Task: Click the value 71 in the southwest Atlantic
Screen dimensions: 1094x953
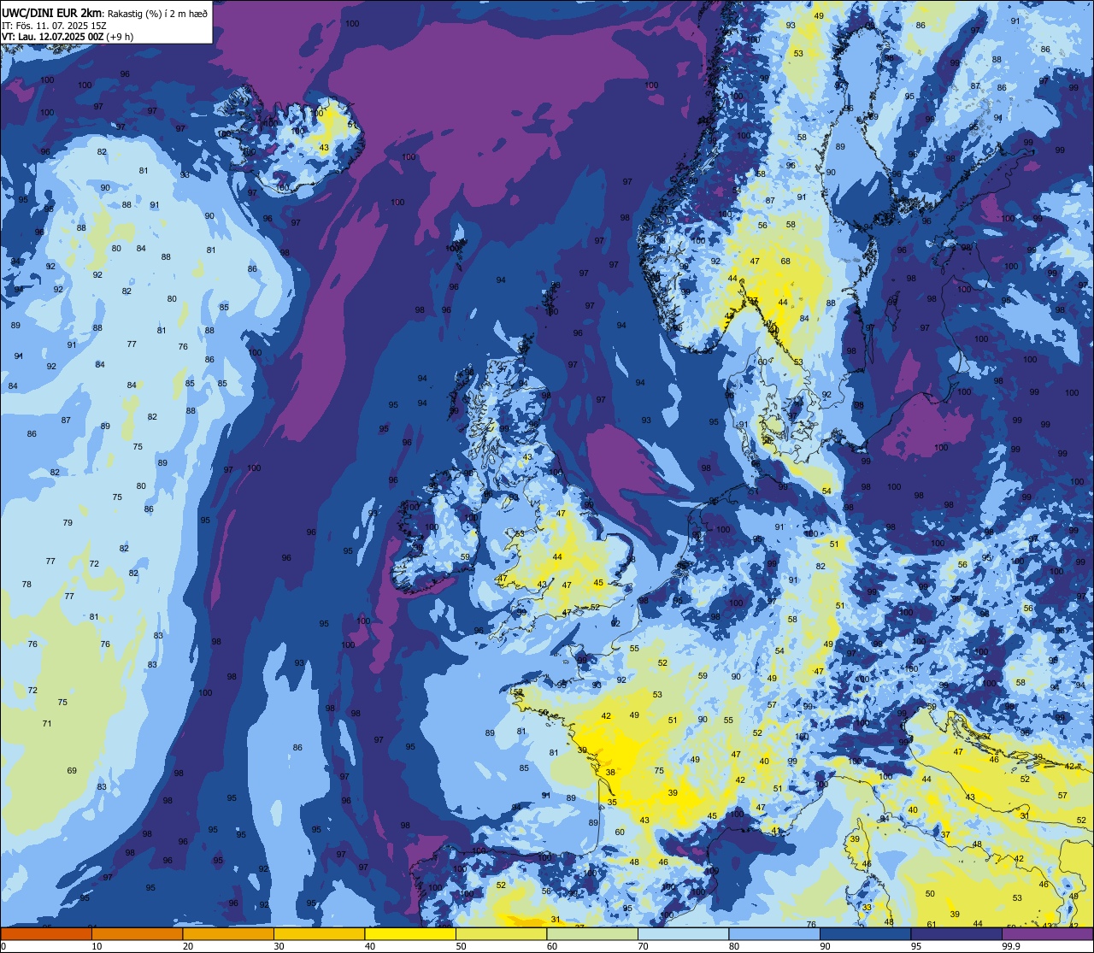Action: click(47, 724)
